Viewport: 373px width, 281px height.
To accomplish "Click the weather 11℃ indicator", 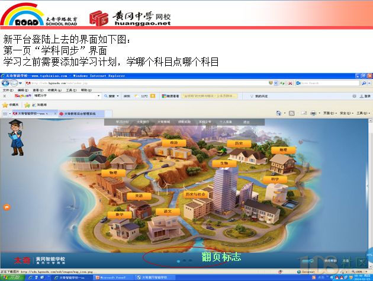I will click(x=144, y=96).
